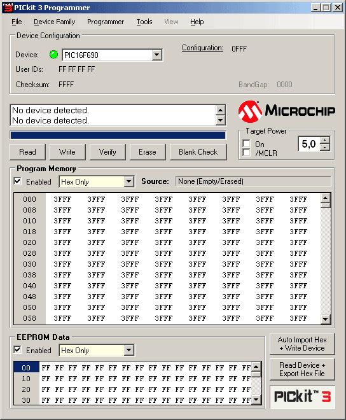
Task: Click highlighted EEPROM address 00
Action: pyautogui.click(x=26, y=368)
